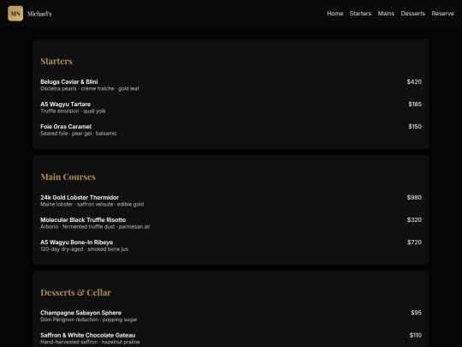Click the $320 price

coord(414,220)
